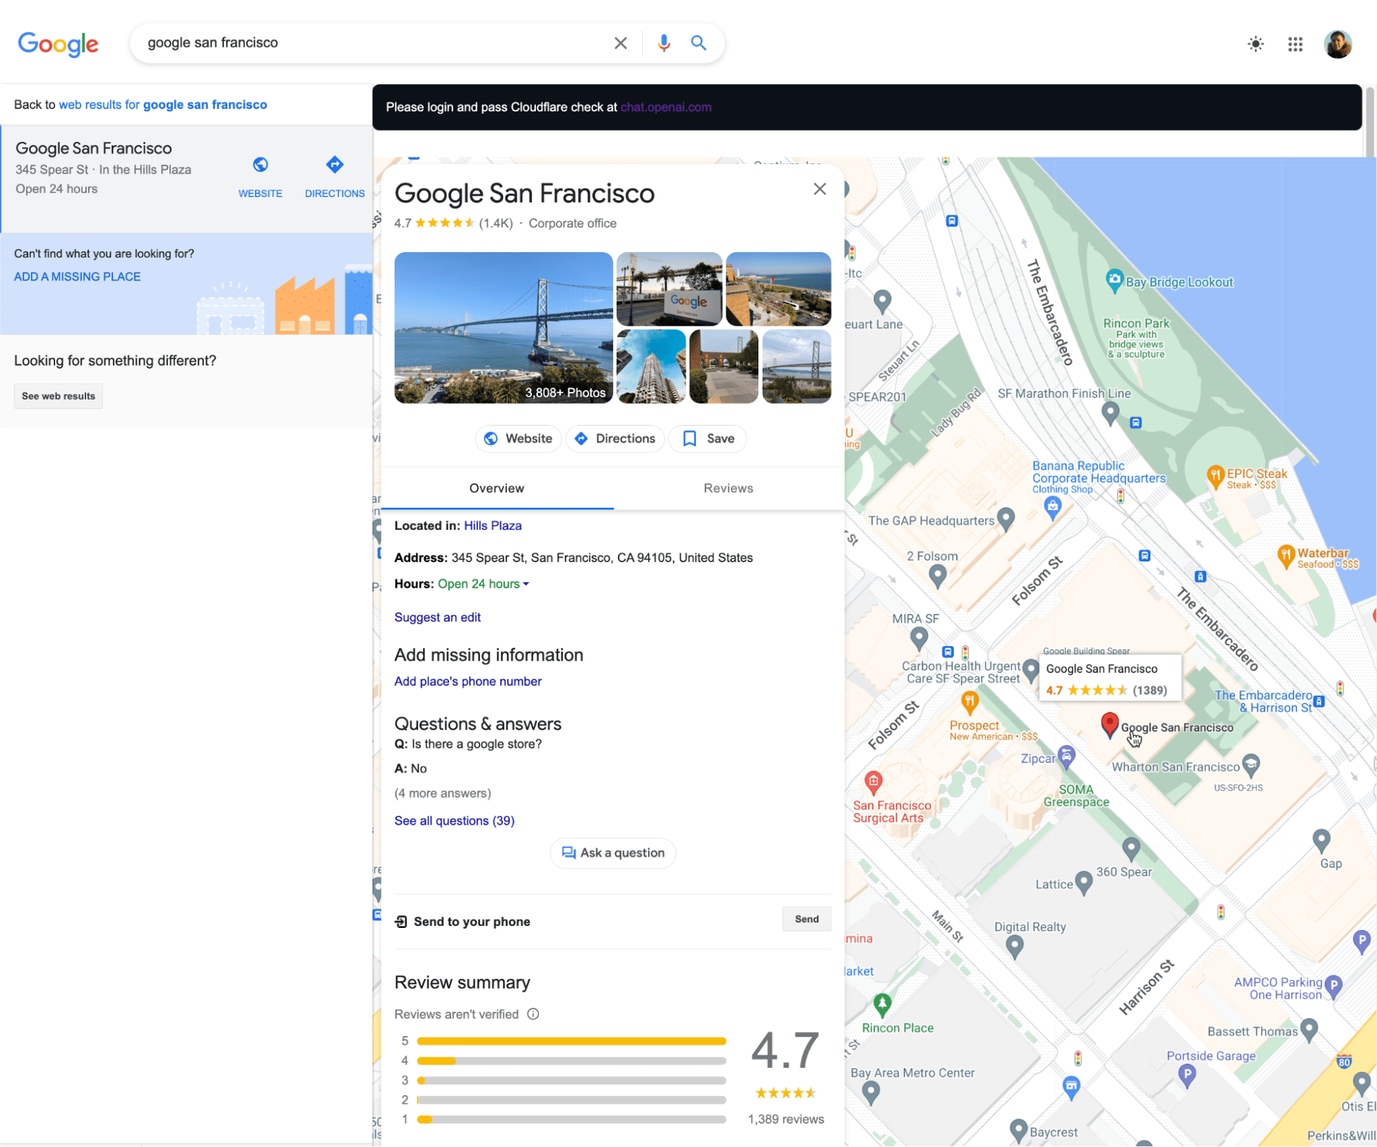Click the info icon beside Reviews aren't verified
1377x1147 pixels.
tap(532, 1013)
